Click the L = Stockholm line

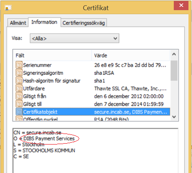29,145
